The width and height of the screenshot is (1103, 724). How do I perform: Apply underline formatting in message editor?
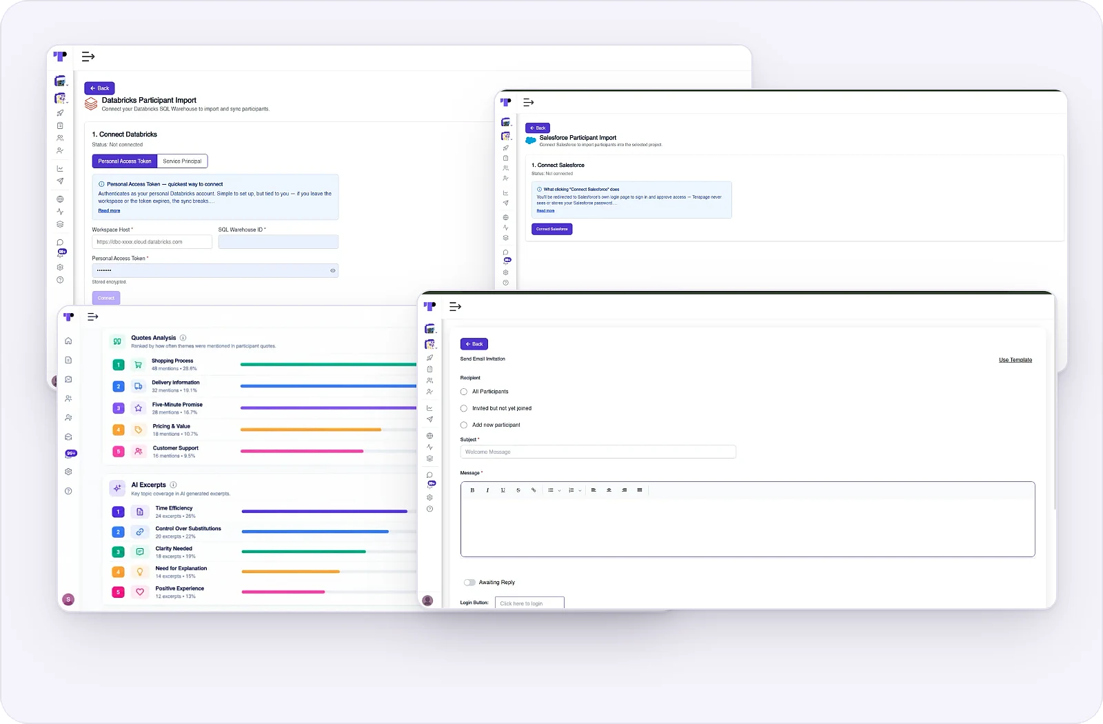(x=503, y=490)
